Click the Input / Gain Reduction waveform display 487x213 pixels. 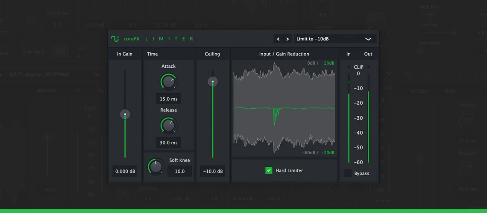point(284,108)
